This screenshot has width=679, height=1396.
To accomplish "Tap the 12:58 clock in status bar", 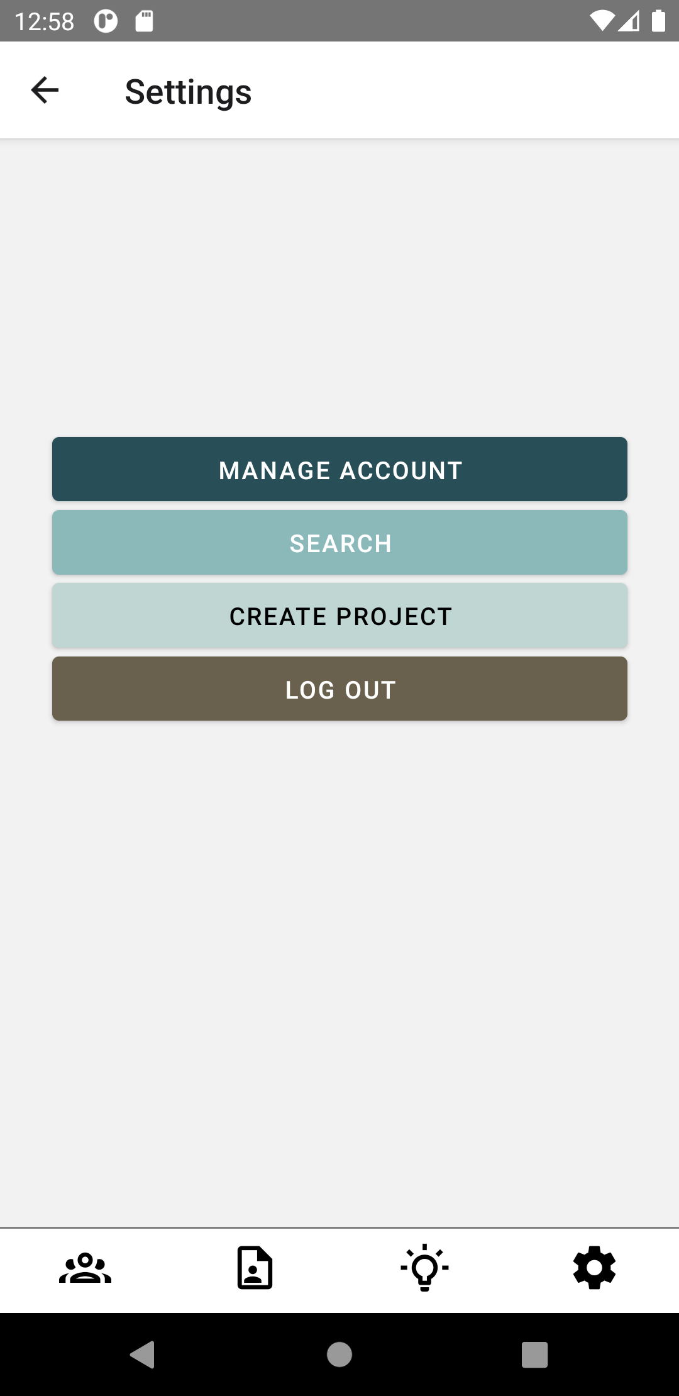I will pyautogui.click(x=44, y=21).
